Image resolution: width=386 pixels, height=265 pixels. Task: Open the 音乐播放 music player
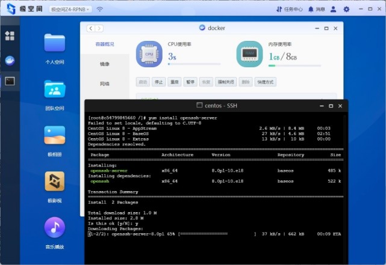point(55,227)
